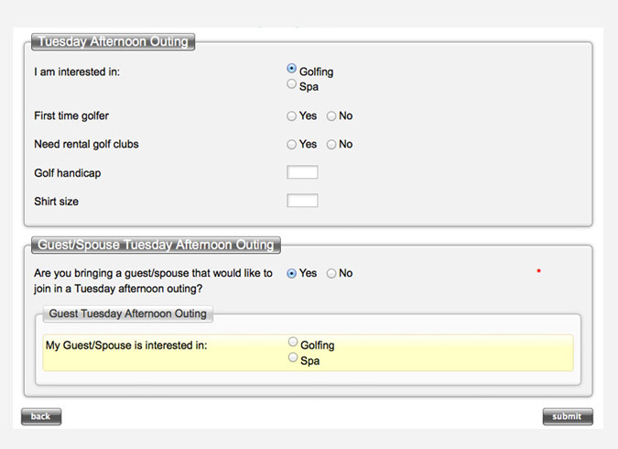Choose No for First time golfer

click(x=331, y=116)
